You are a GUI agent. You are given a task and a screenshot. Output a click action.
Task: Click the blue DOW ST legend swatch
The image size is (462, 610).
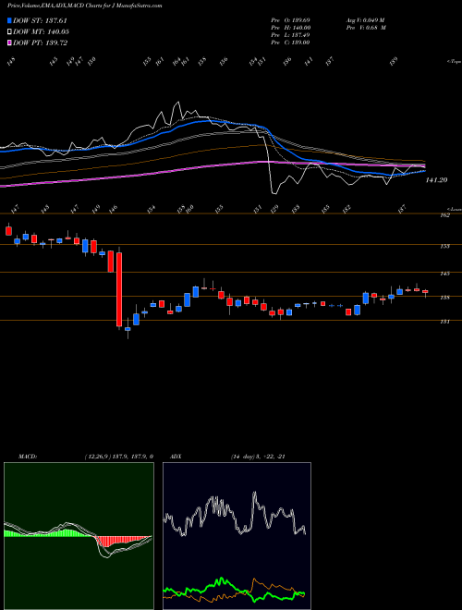[9, 20]
